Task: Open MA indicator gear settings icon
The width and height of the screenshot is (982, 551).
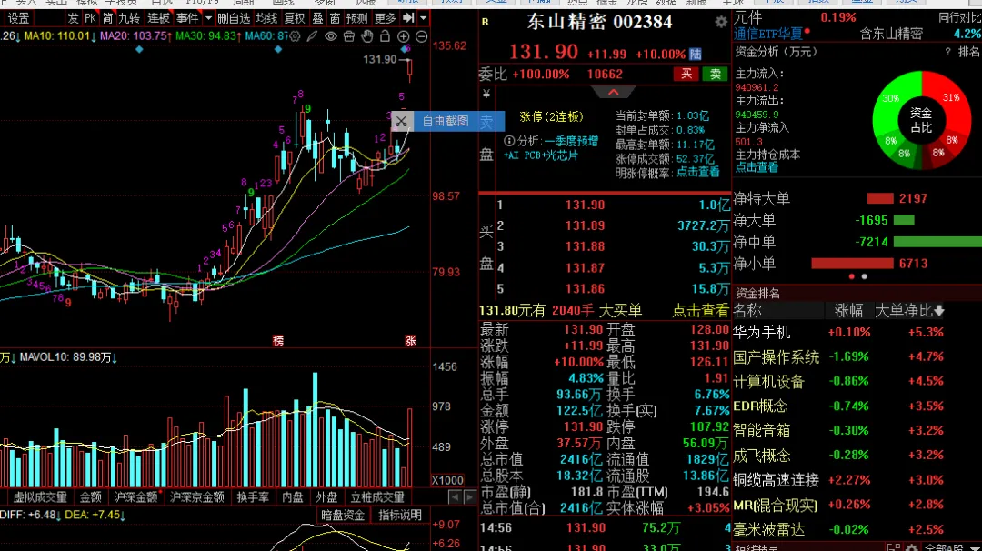Action: (x=295, y=37)
